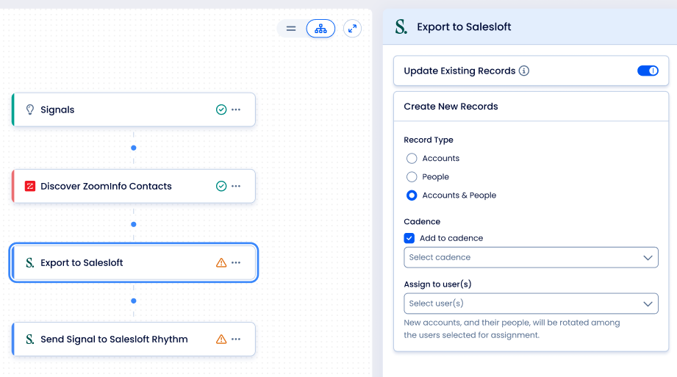The image size is (677, 377).
Task: Click connector dot between Discover ZoomInfo and Export
Action: pyautogui.click(x=133, y=224)
